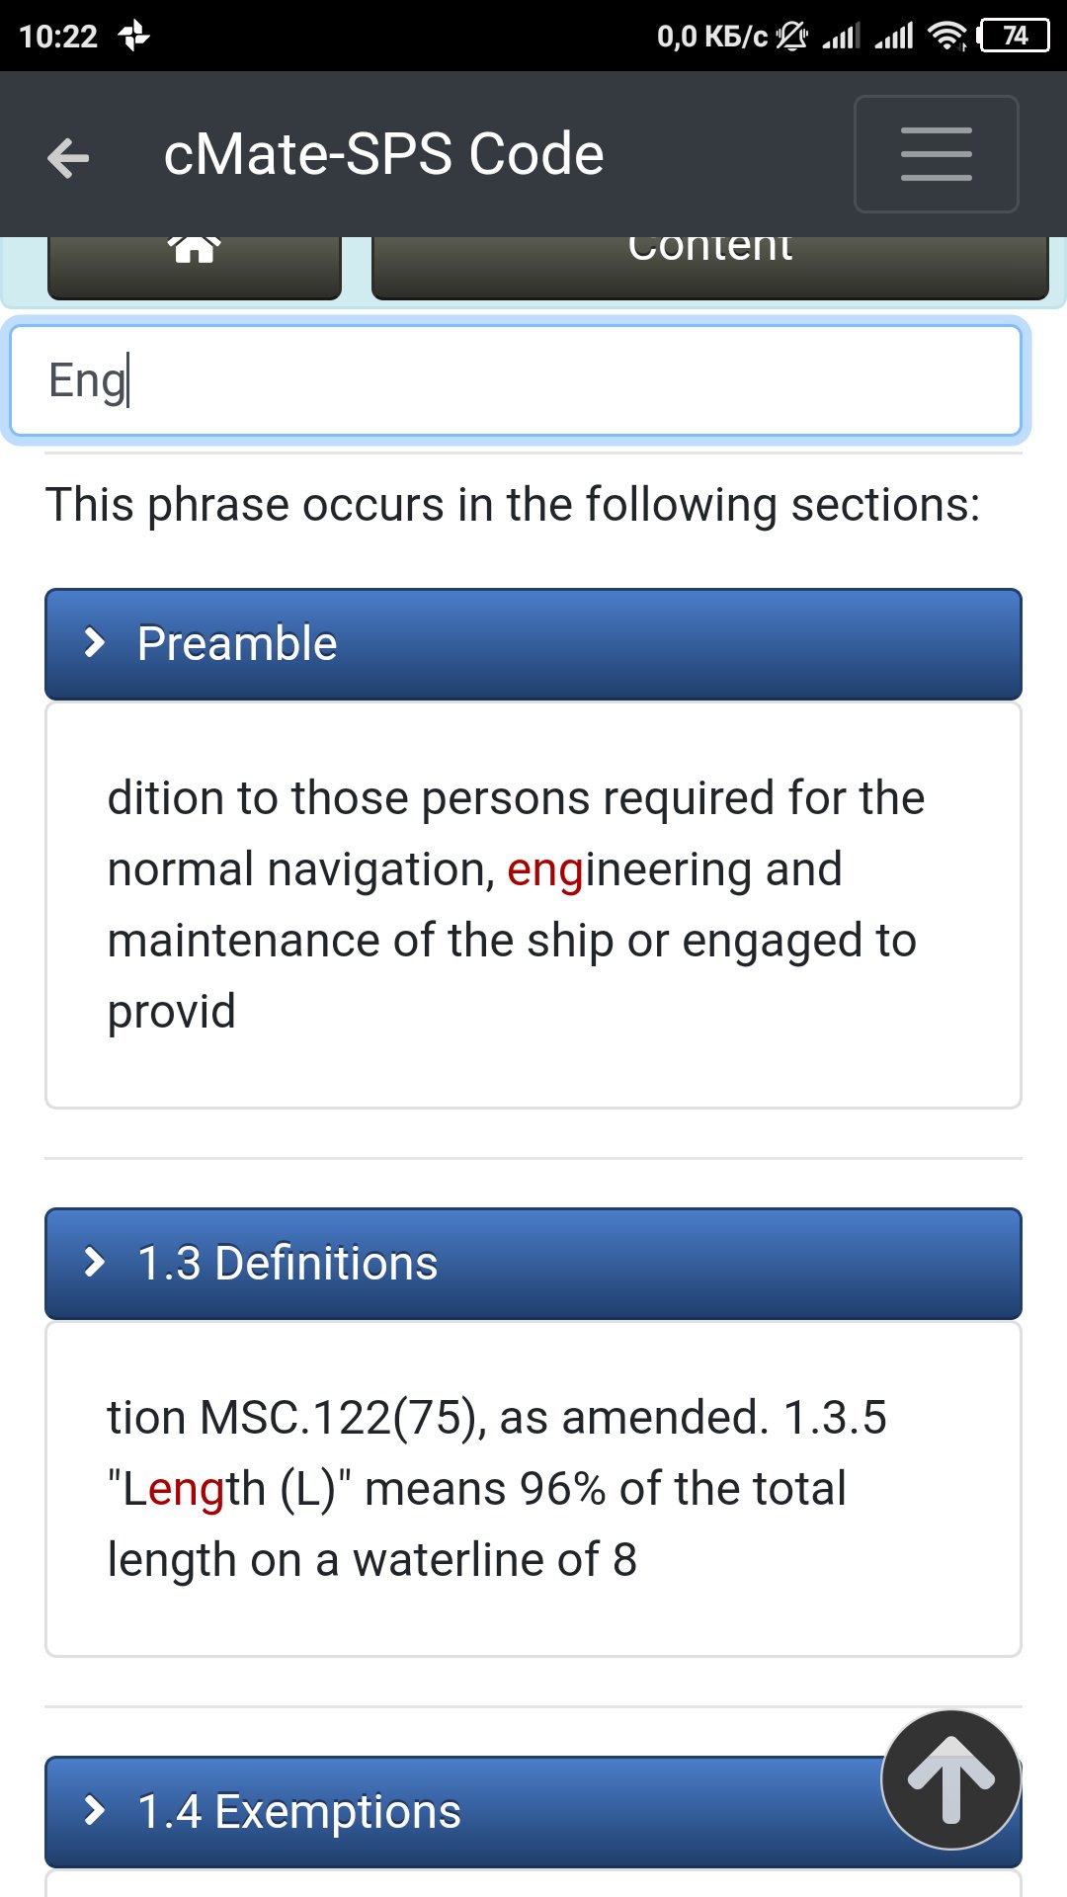Tap the pinwheel icon next to clock

tap(133, 37)
